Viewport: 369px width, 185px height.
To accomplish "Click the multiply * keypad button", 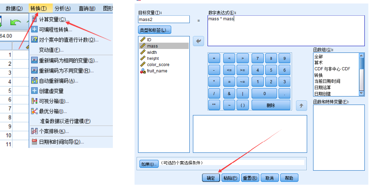I will click(214, 81).
